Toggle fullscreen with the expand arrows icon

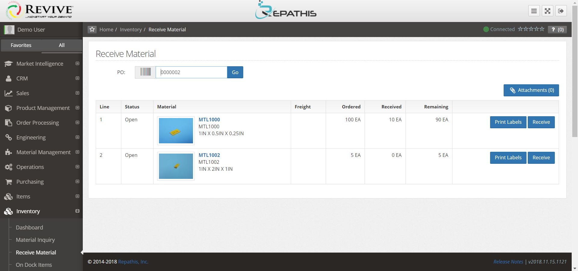(547, 11)
